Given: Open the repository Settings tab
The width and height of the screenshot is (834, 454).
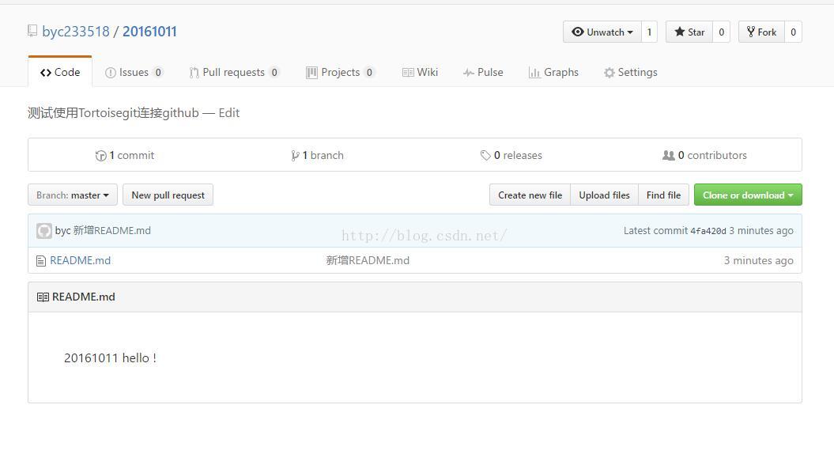Looking at the screenshot, I should pyautogui.click(x=631, y=72).
